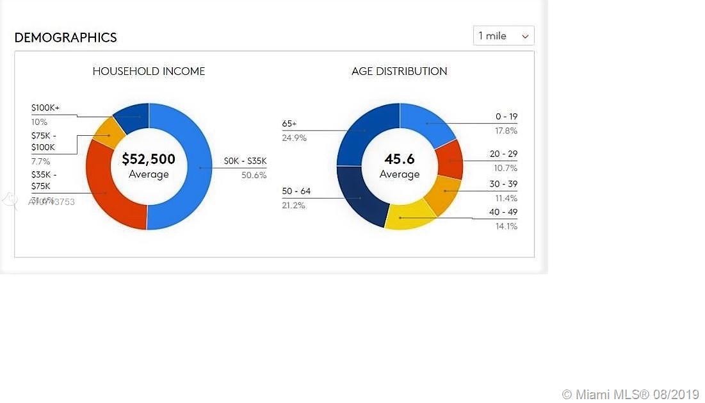Click the Miami MLS copyright watermark
Image resolution: width=705 pixels, height=403 pixels.
(x=630, y=394)
